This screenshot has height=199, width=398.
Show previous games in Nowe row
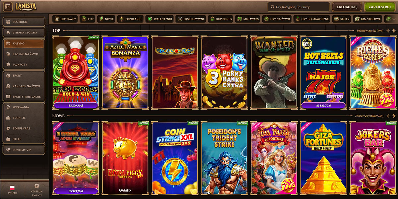388,116
